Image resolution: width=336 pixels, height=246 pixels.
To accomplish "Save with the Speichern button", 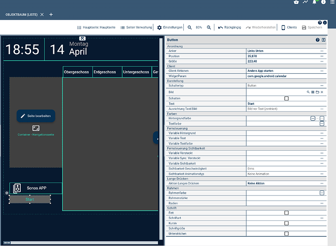I will click(x=312, y=28).
